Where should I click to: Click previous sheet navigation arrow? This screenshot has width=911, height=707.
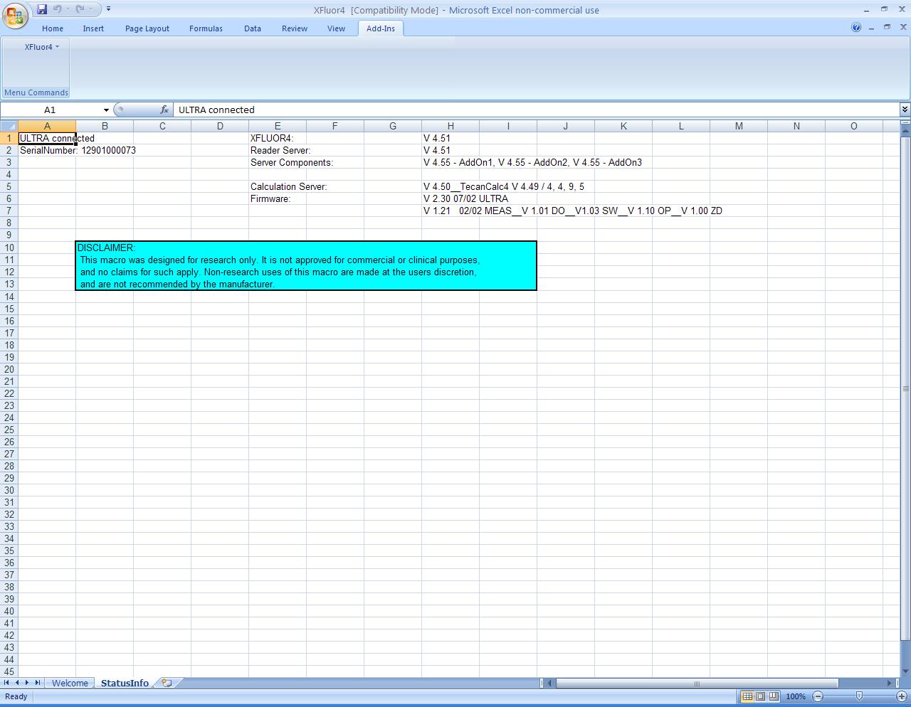point(17,683)
